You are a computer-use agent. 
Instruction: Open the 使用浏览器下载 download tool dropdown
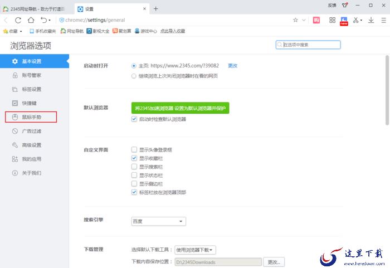click(195, 250)
